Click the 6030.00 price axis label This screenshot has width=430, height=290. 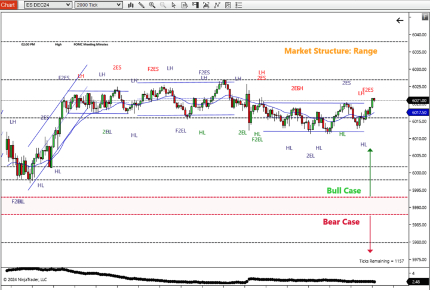coord(419,69)
